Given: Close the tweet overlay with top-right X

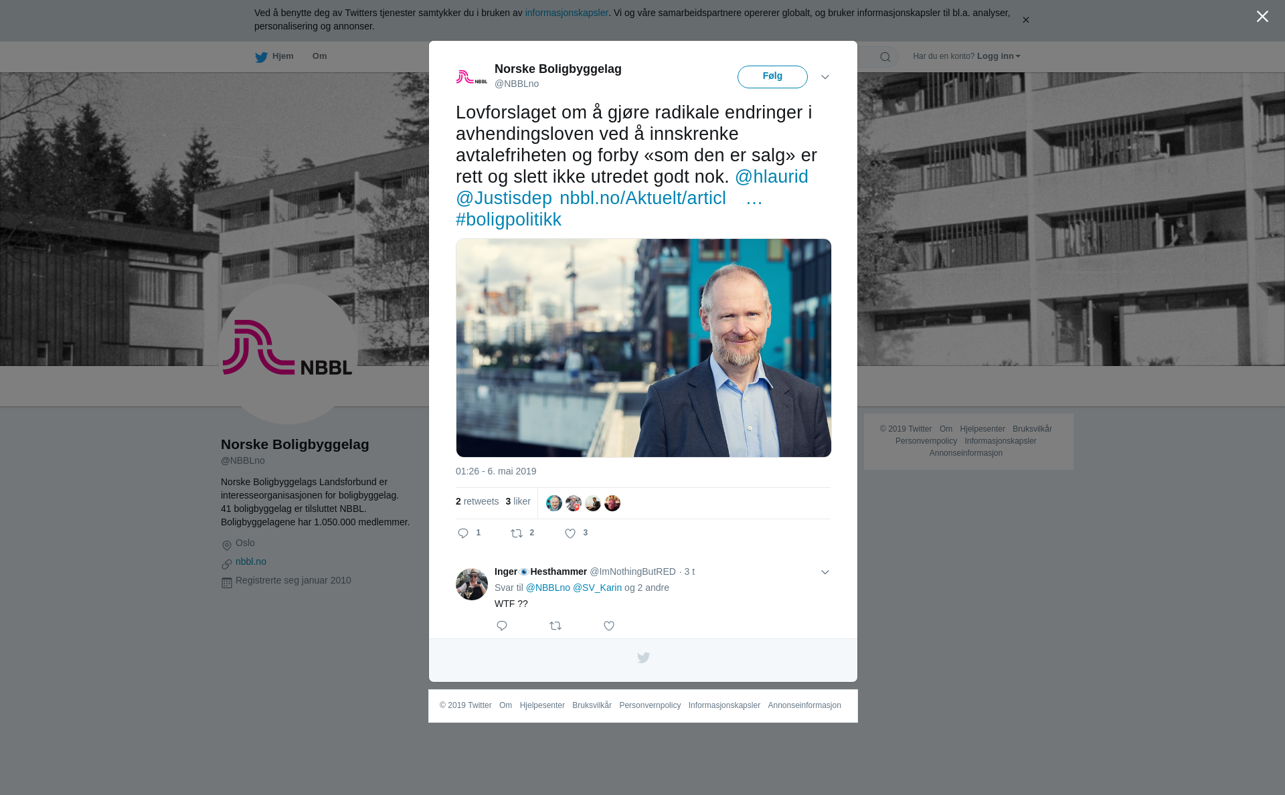Looking at the screenshot, I should tap(1262, 17).
